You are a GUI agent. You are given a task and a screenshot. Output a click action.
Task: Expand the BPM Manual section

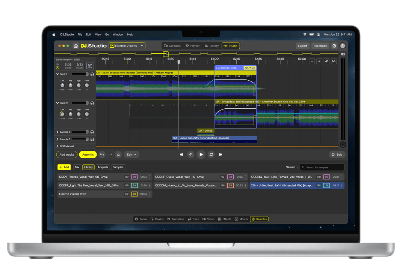(57, 146)
